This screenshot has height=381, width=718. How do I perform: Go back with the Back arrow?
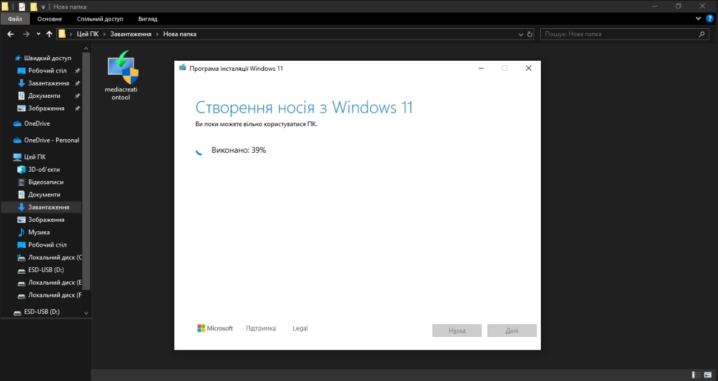tap(11, 34)
